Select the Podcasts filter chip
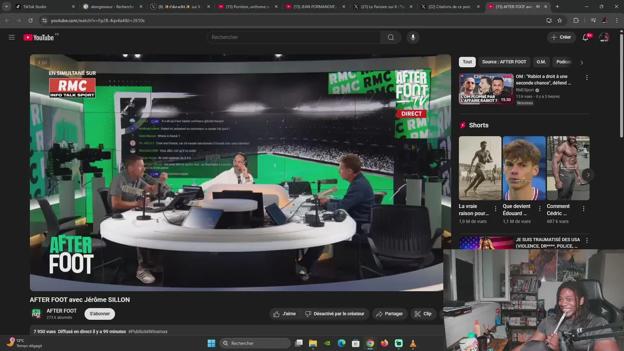 click(x=564, y=62)
